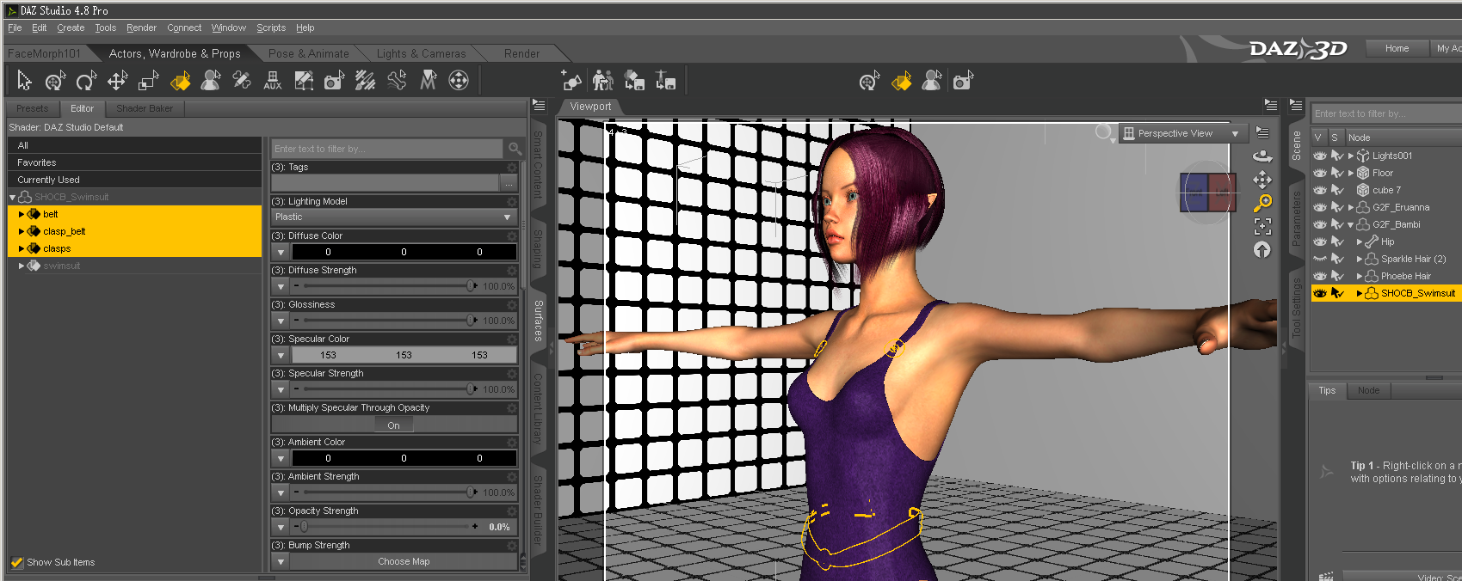Image resolution: width=1462 pixels, height=581 pixels.
Task: Expand the clasps surface group
Action: pyautogui.click(x=21, y=248)
